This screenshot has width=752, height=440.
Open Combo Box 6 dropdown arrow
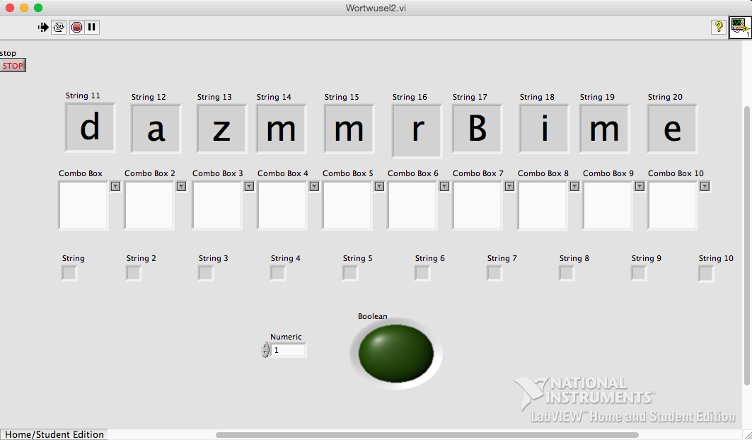tap(444, 186)
